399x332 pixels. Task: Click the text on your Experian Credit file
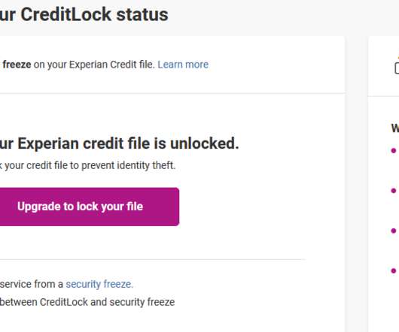(x=94, y=65)
